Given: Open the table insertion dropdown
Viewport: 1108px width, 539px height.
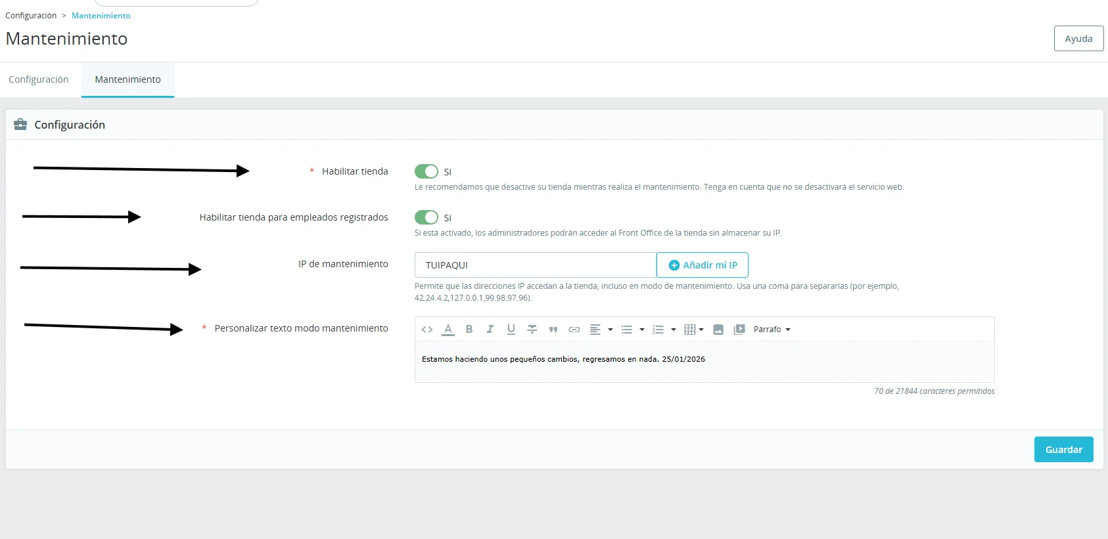Looking at the screenshot, I should [694, 330].
